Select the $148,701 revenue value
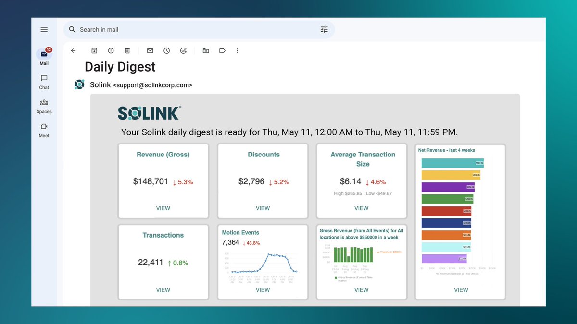The height and width of the screenshot is (324, 577). [x=151, y=181]
